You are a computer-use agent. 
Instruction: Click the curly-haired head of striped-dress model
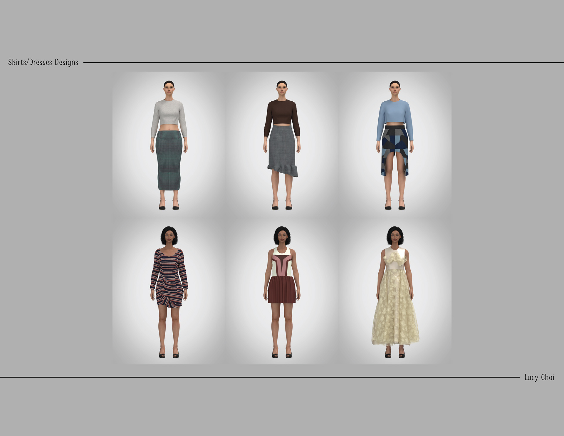(x=169, y=236)
